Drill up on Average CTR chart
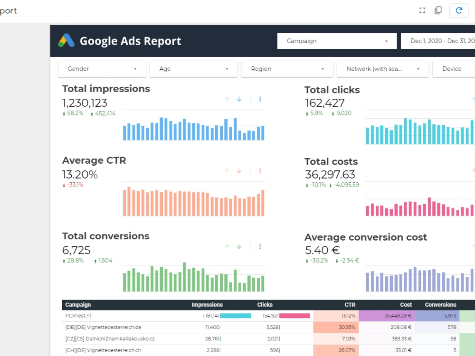 point(227,171)
